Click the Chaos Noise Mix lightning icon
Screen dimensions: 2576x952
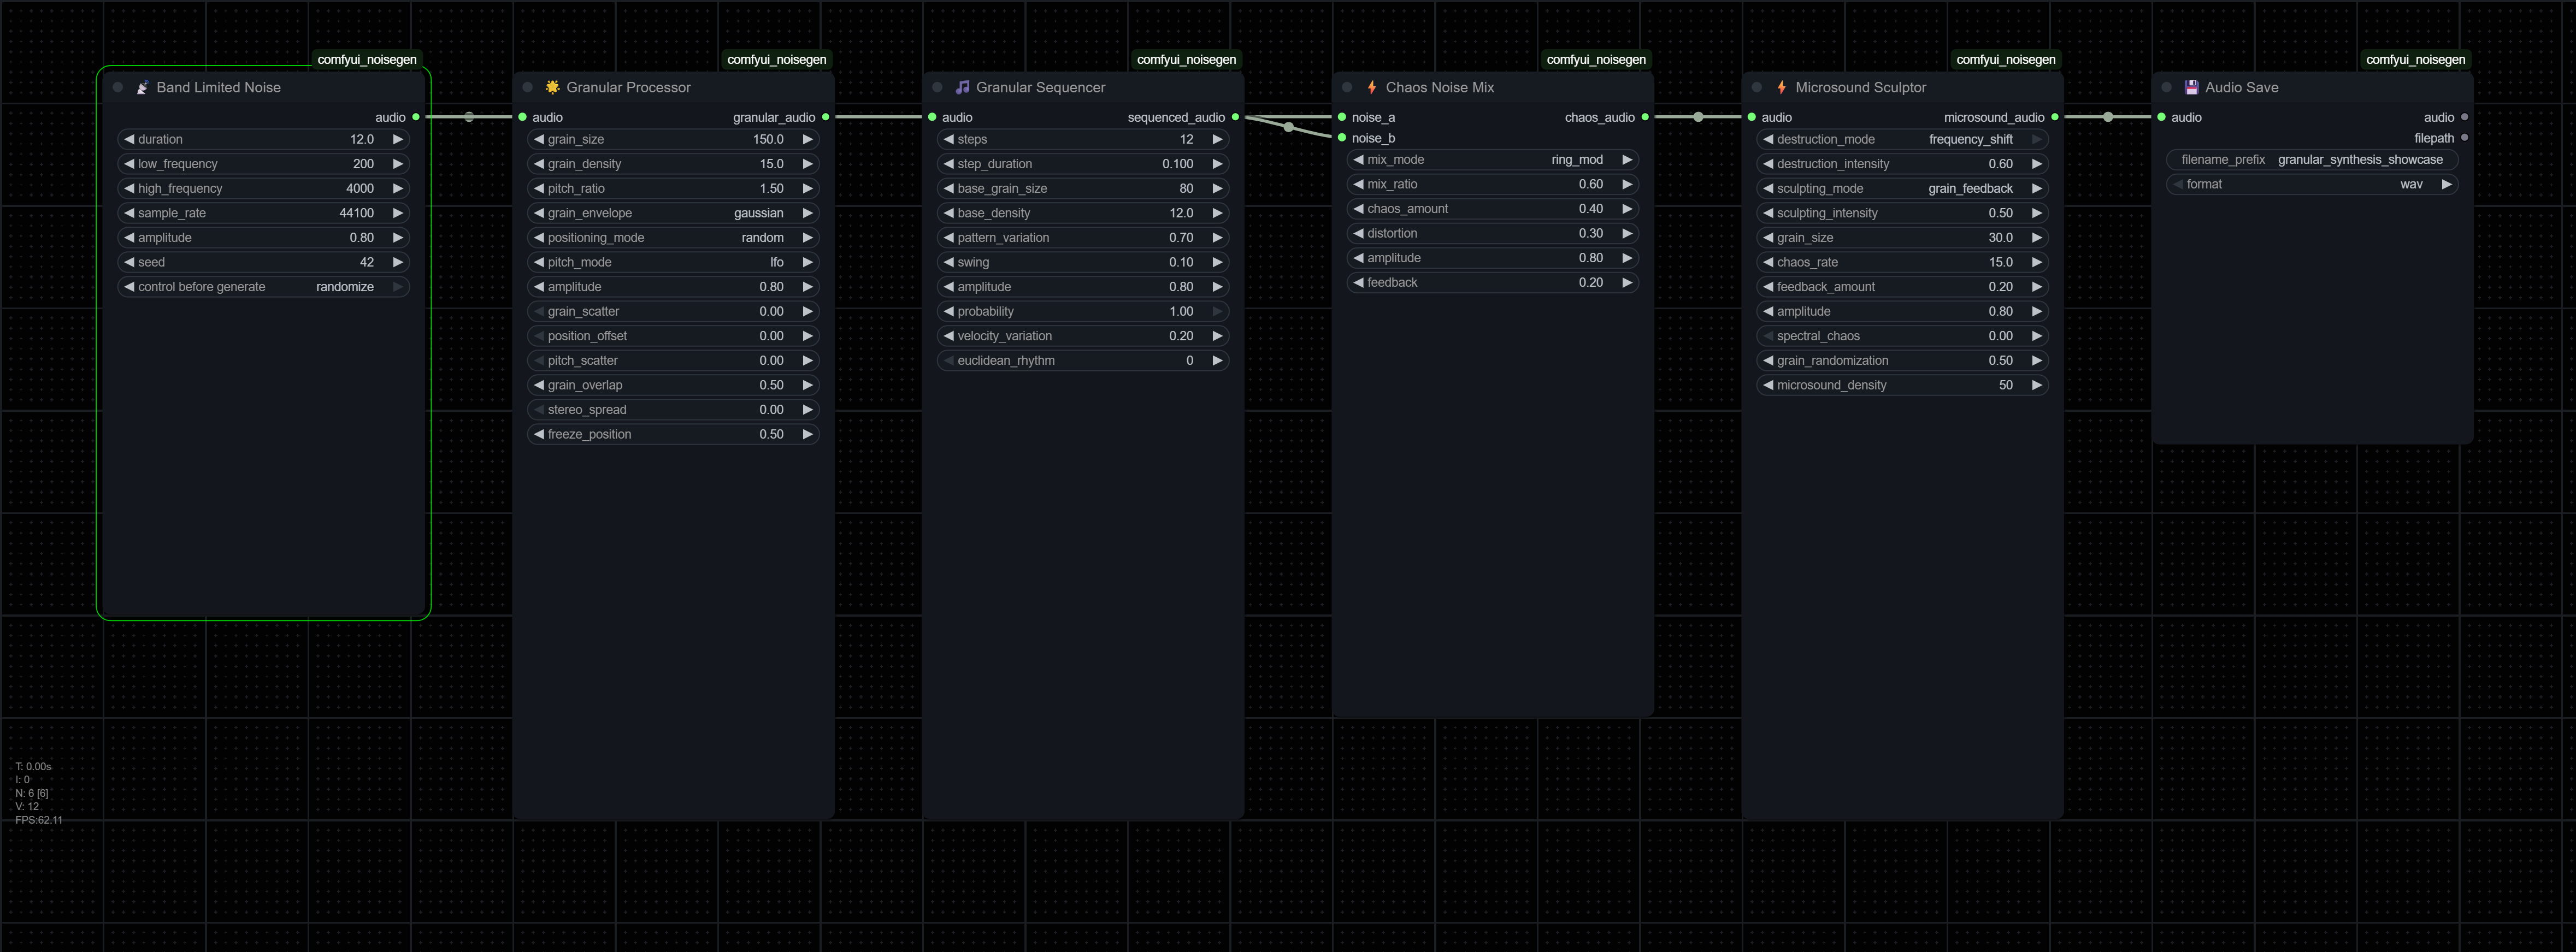pos(1372,88)
